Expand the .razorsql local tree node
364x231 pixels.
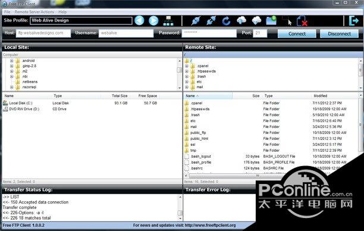pyautogui.click(x=12, y=87)
